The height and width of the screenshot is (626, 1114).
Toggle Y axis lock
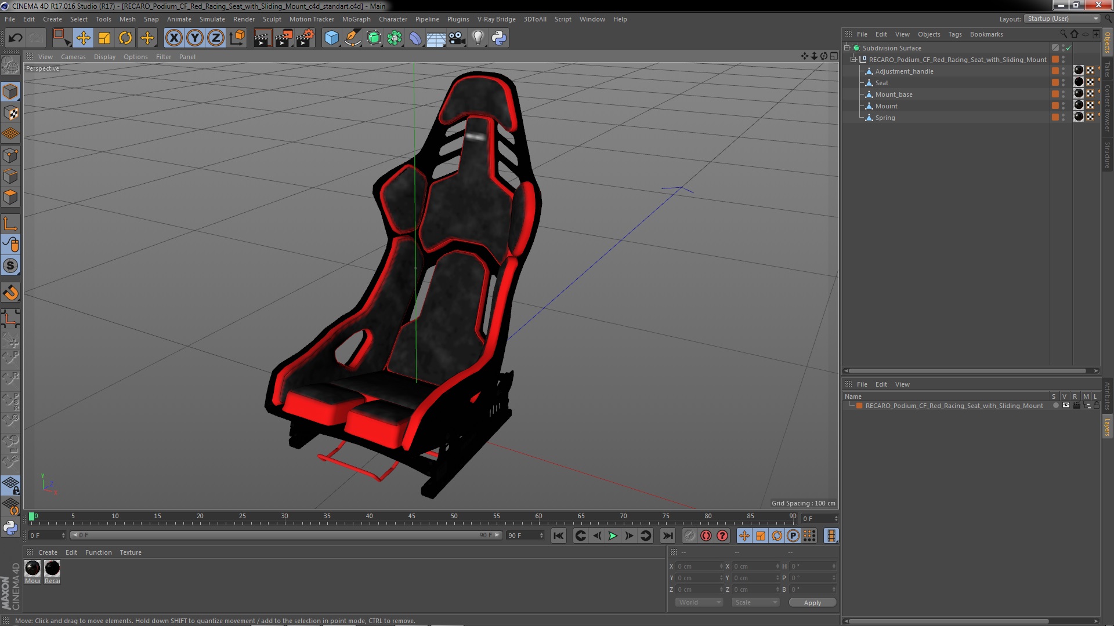click(195, 38)
